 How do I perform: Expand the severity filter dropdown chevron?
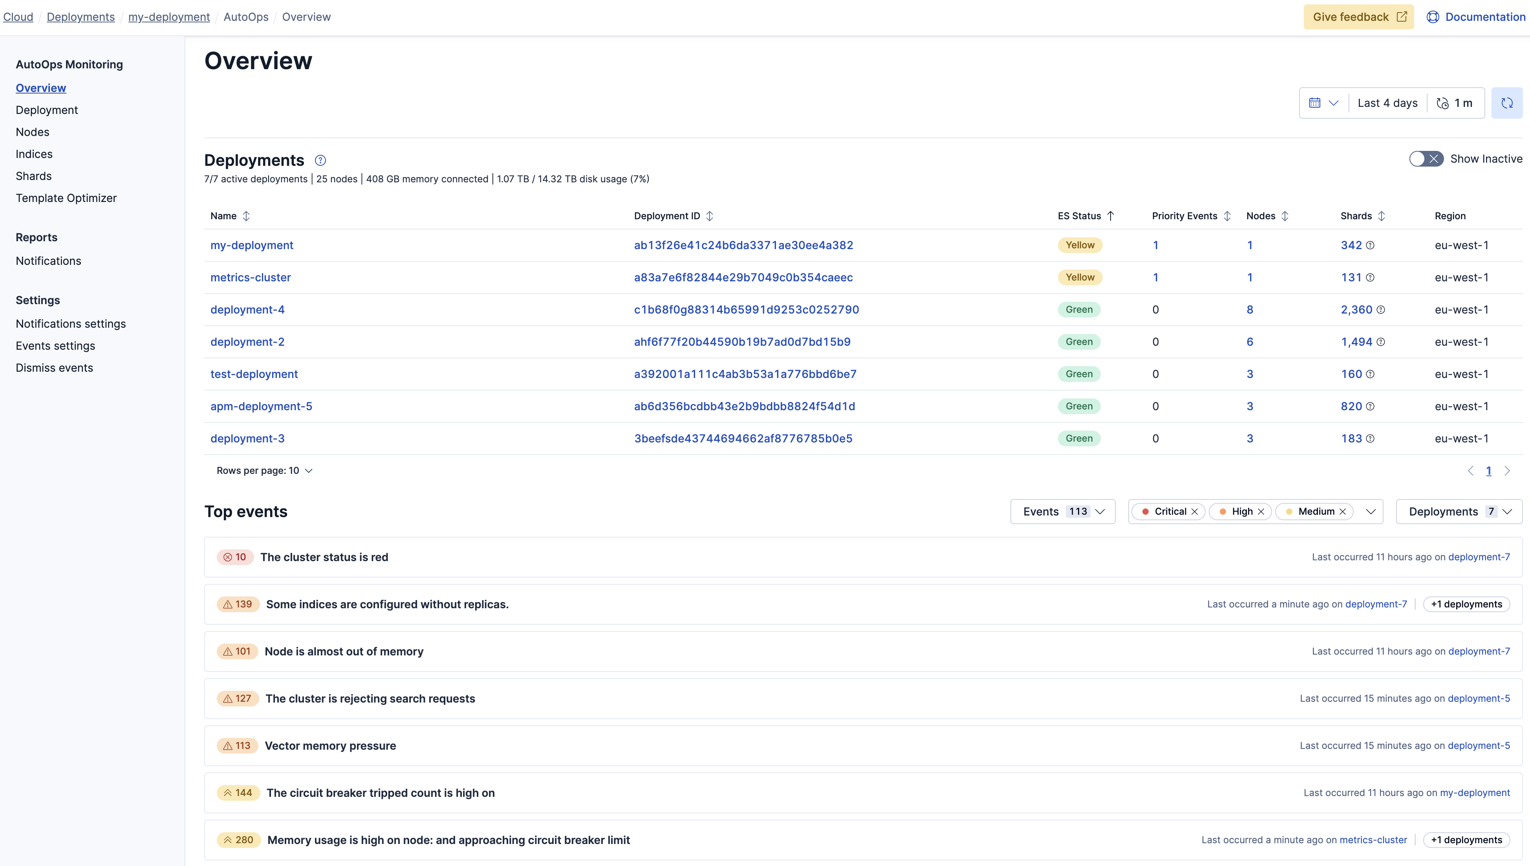click(x=1371, y=512)
